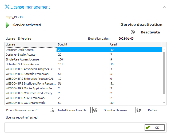Click the wrench tools icon in title
Image resolution: width=171 pixels, height=137 pixels.
click(7, 7)
